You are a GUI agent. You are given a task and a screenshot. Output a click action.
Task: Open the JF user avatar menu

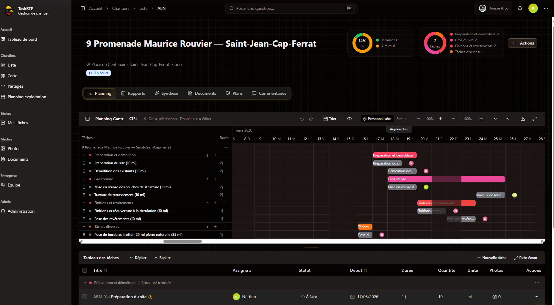point(533,8)
